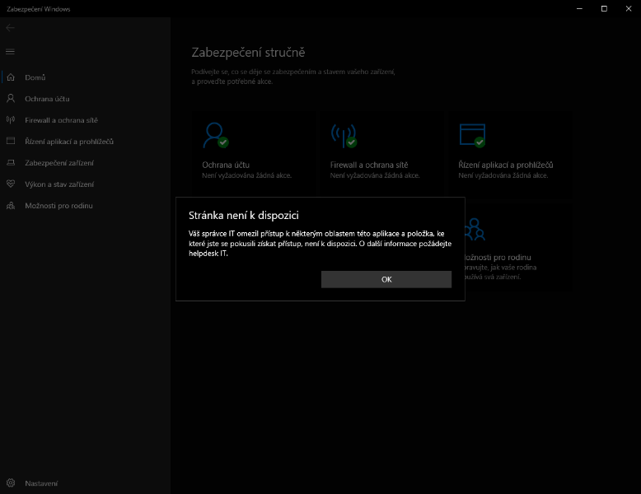Click the 'Podívejte se, co se děje' description text

(293, 77)
